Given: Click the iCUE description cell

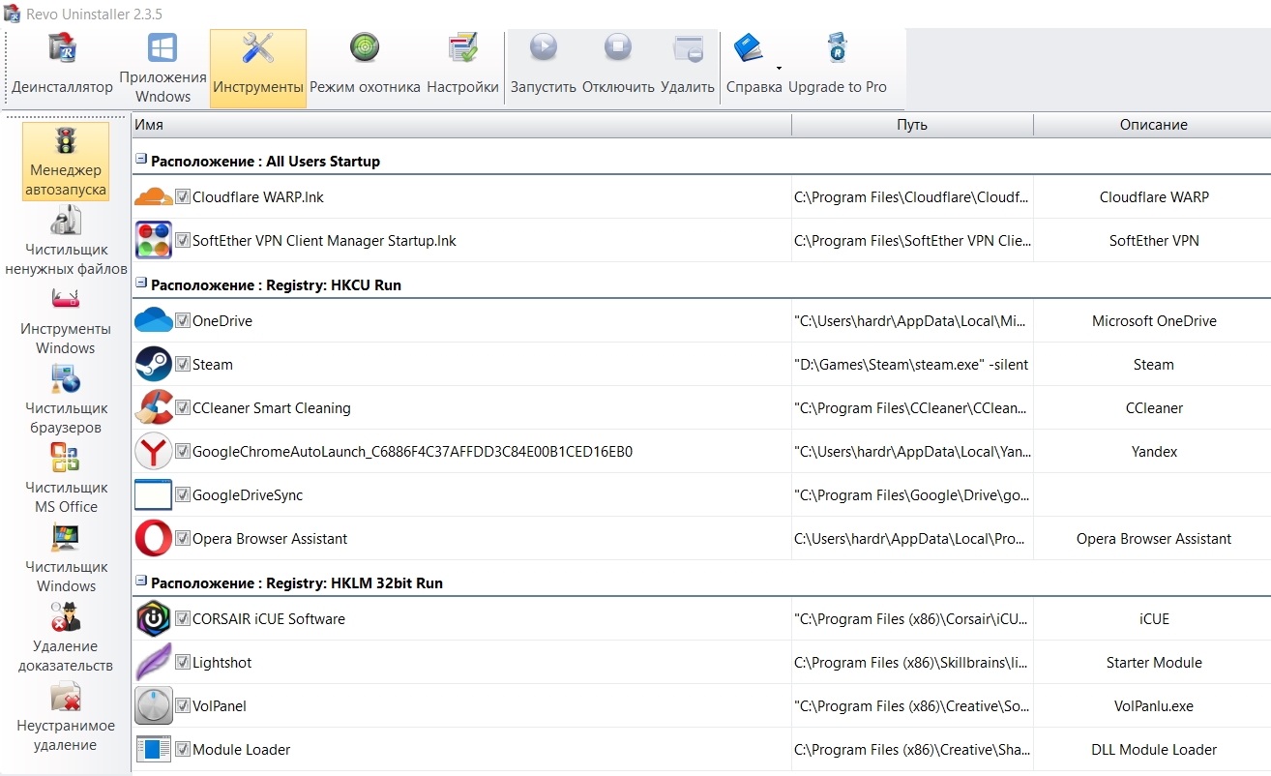Looking at the screenshot, I should click(1154, 618).
